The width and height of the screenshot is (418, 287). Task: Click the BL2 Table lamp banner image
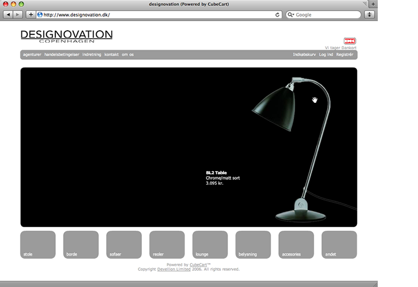[189, 147]
